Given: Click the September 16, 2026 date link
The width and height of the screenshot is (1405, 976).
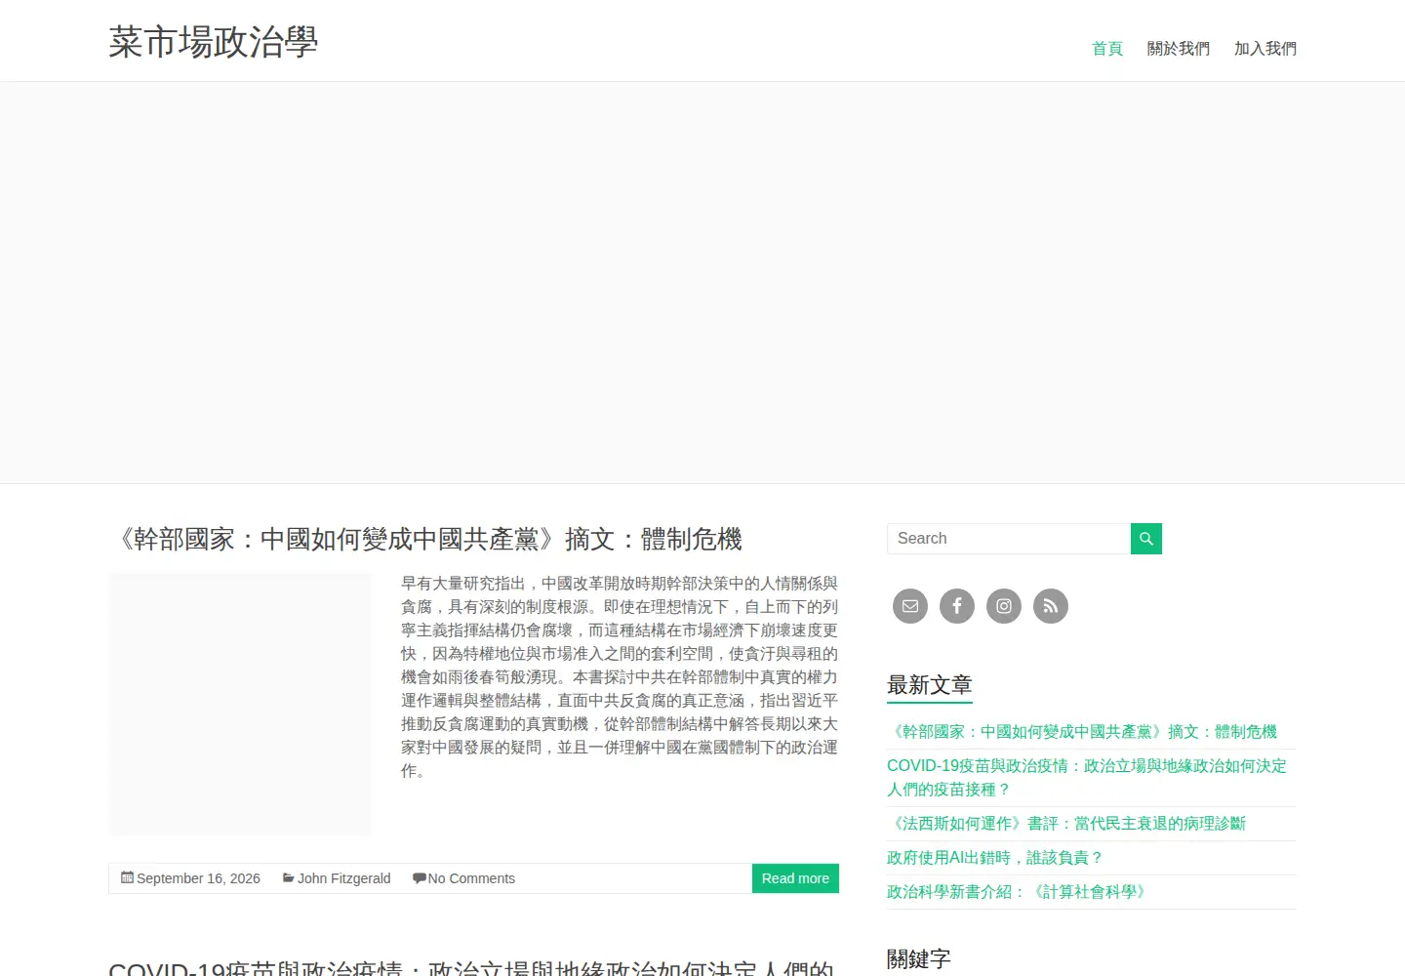Looking at the screenshot, I should coord(198,878).
